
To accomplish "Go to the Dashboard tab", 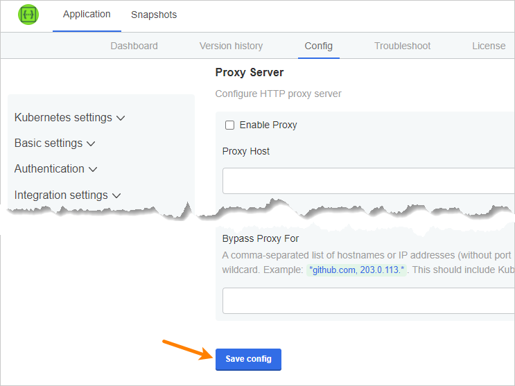I will 134,46.
